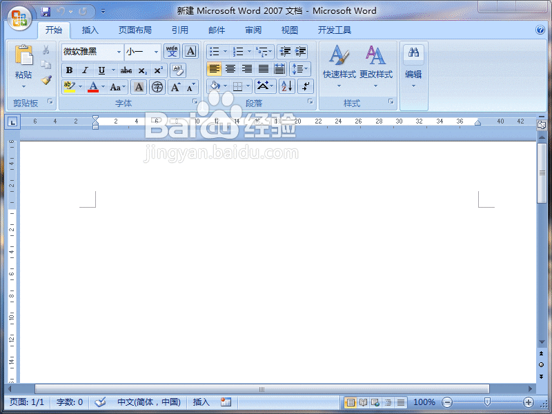Click the Cut scissors icon

[46, 50]
